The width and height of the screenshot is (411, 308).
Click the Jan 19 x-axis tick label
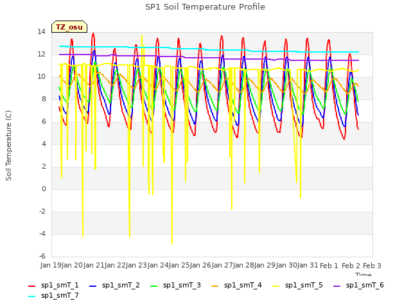coord(50,265)
